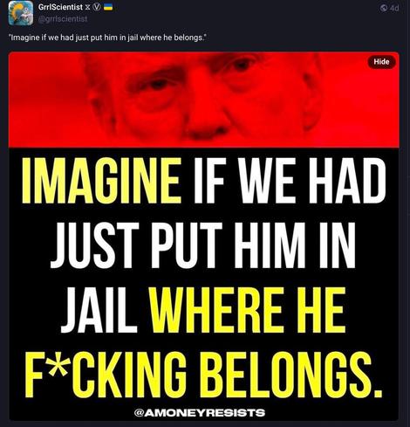Open the GrrlScientist display name link
This screenshot has height=427, width=410.
coord(60,7)
